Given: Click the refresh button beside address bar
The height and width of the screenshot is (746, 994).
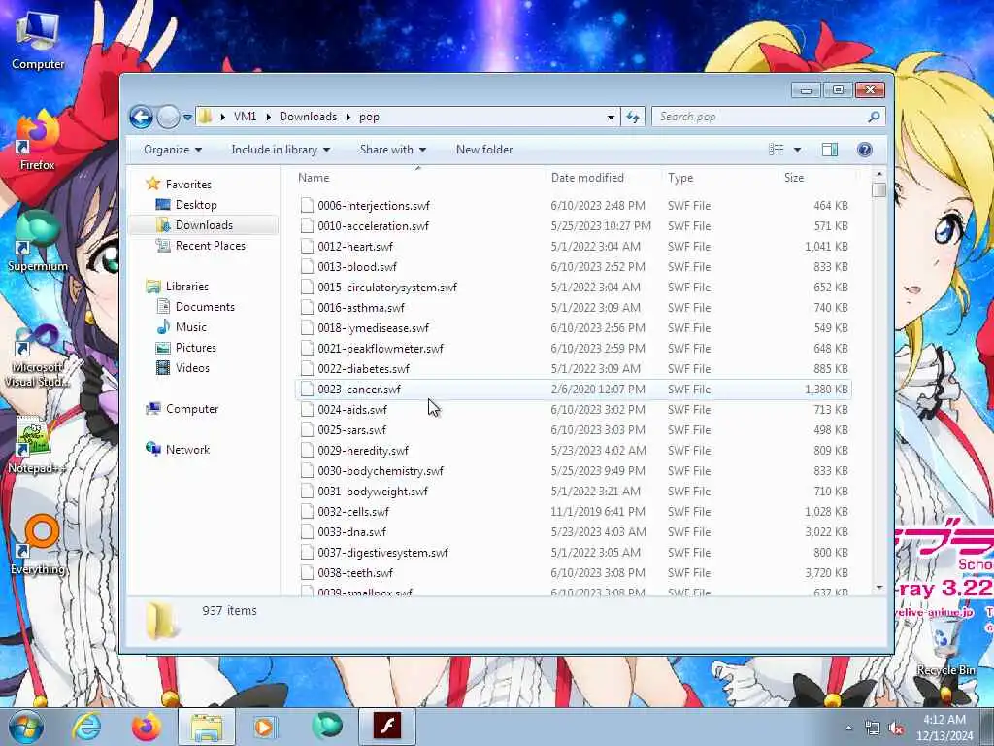Looking at the screenshot, I should point(633,117).
